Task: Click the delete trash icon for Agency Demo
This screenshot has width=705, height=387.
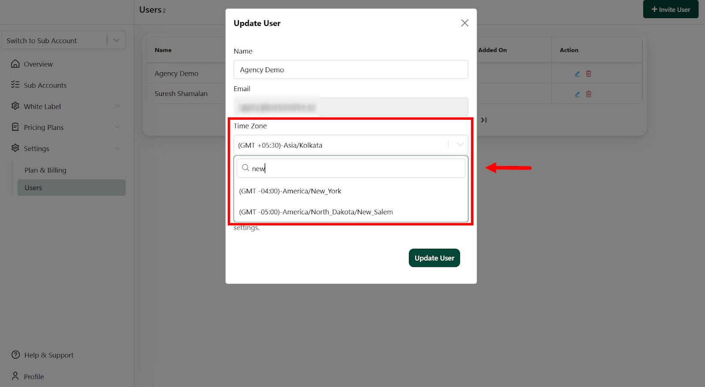Action: pyautogui.click(x=589, y=74)
